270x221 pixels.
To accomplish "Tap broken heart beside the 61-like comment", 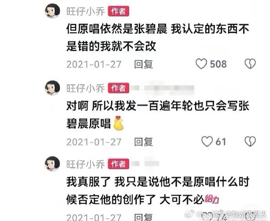I will pyautogui.click(x=250, y=141).
